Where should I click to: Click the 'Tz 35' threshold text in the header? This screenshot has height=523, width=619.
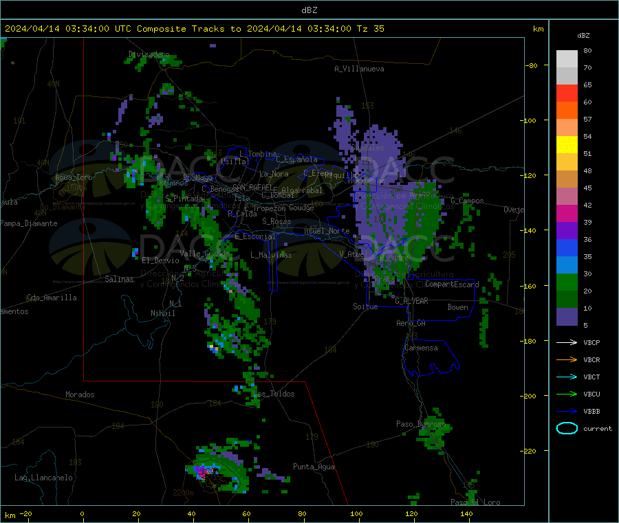pos(370,29)
